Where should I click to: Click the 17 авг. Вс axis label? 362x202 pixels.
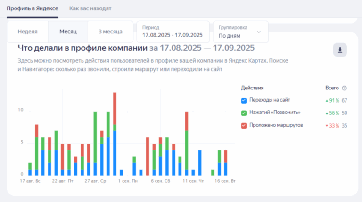[x=30, y=181]
